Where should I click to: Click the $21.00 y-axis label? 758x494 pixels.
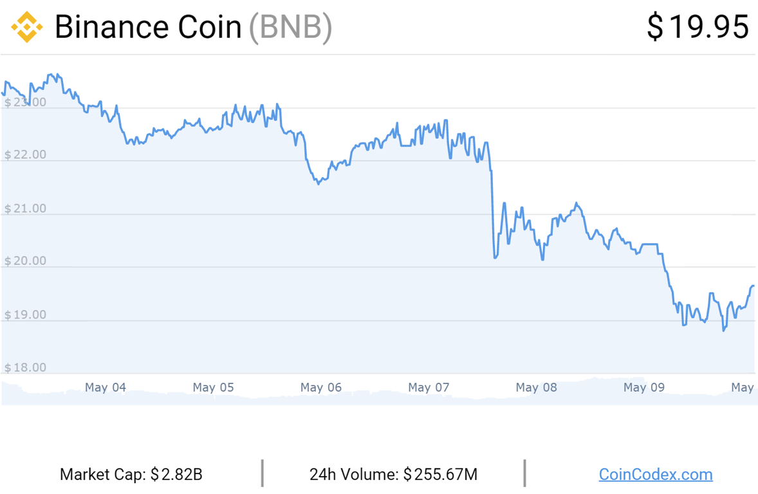coord(25,208)
